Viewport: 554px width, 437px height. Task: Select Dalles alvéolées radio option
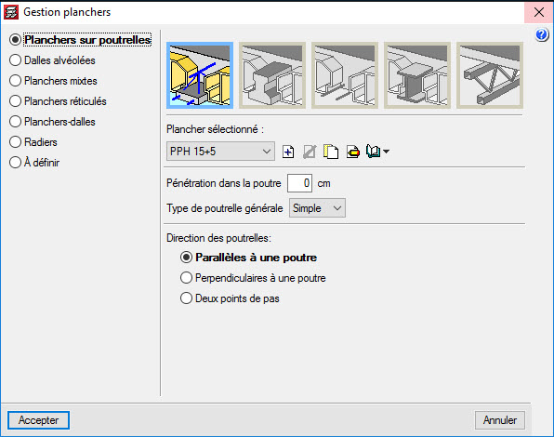[x=52, y=60]
